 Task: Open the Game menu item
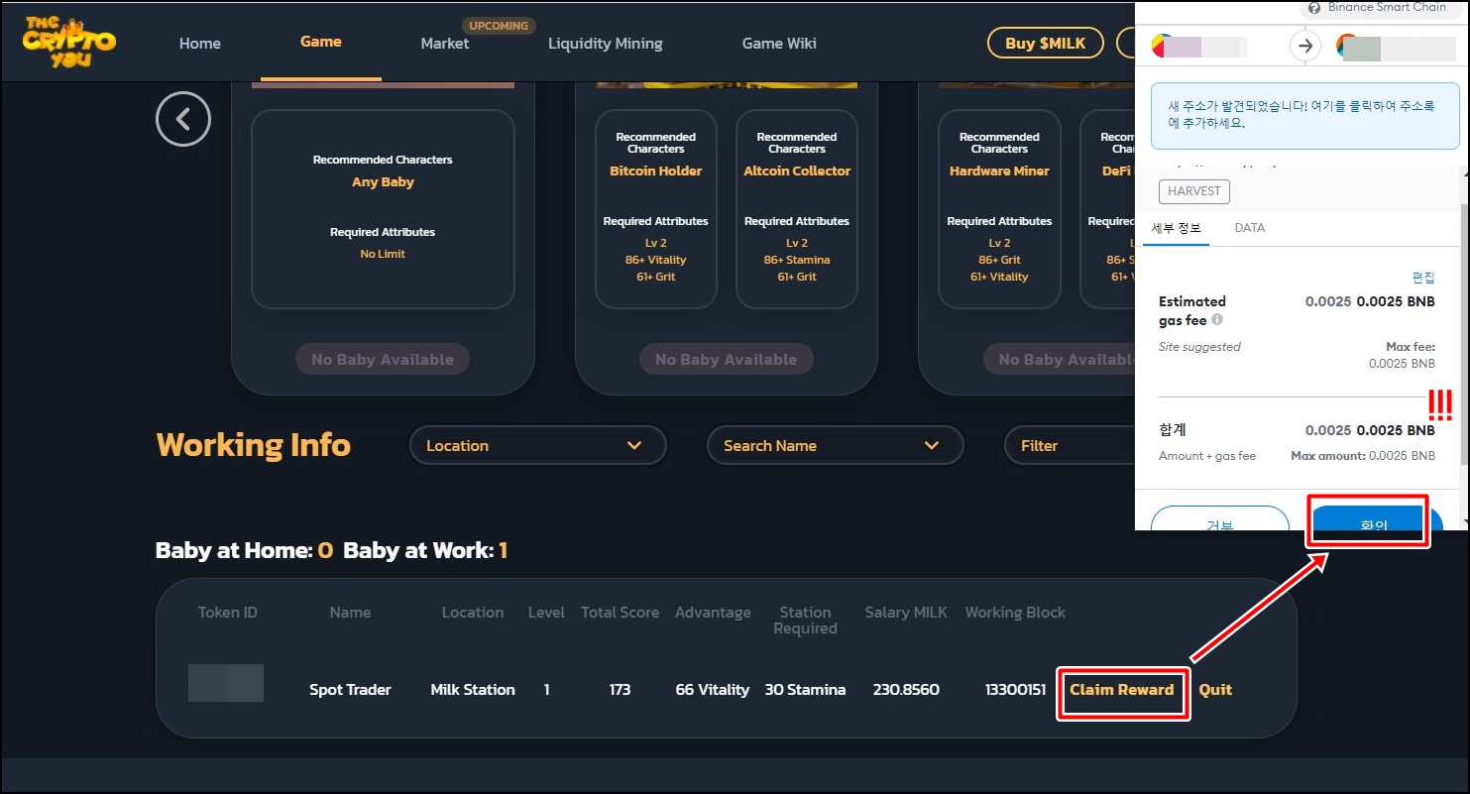321,42
